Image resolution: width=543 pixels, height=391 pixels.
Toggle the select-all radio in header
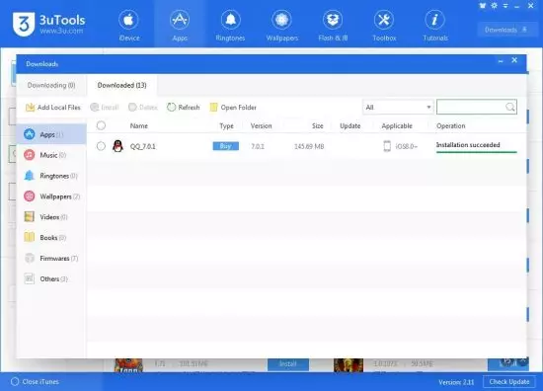101,125
